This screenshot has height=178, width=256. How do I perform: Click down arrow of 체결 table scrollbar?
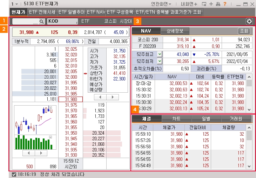[x=249, y=166]
